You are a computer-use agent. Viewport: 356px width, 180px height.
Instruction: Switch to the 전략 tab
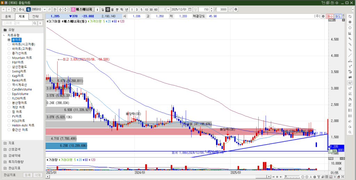point(35,16)
